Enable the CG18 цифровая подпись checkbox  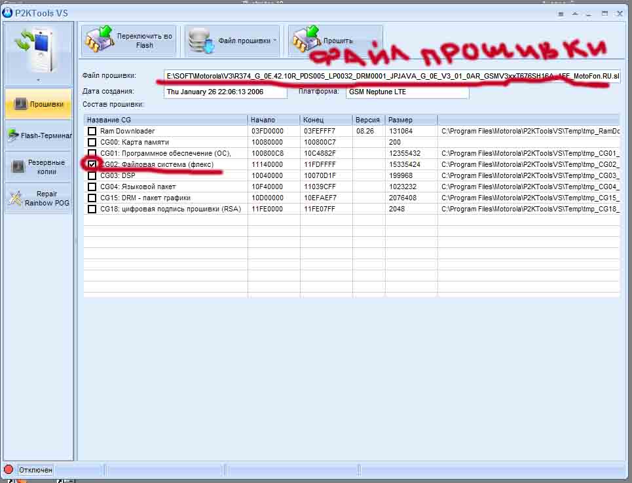pos(92,209)
